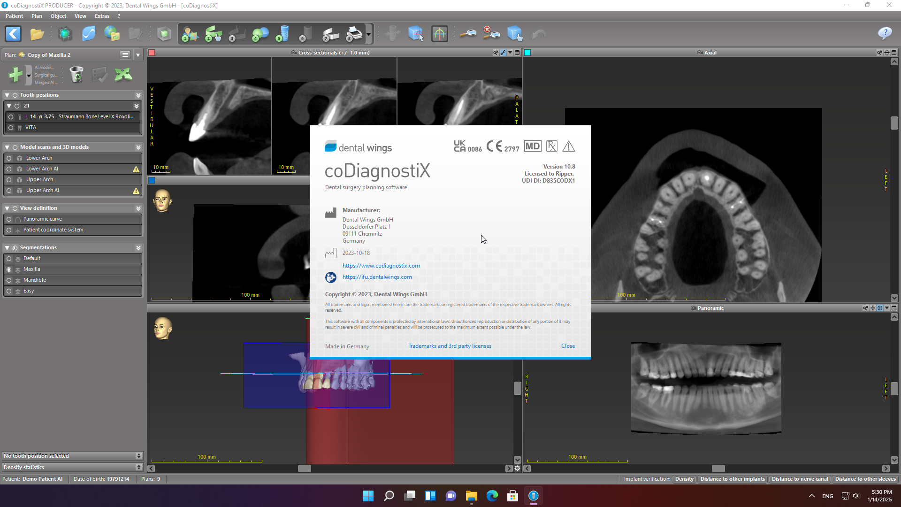Select the Object menu item
Image resolution: width=901 pixels, height=507 pixels.
(x=58, y=15)
